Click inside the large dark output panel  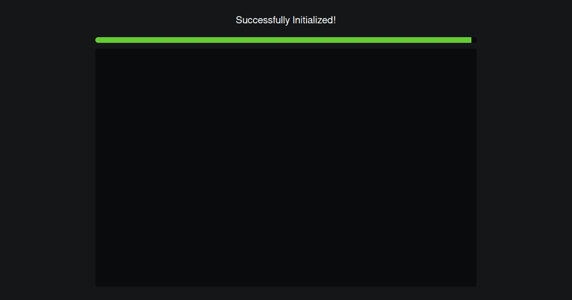pos(286,168)
